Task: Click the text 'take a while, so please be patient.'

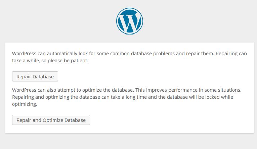Action: 50,61
